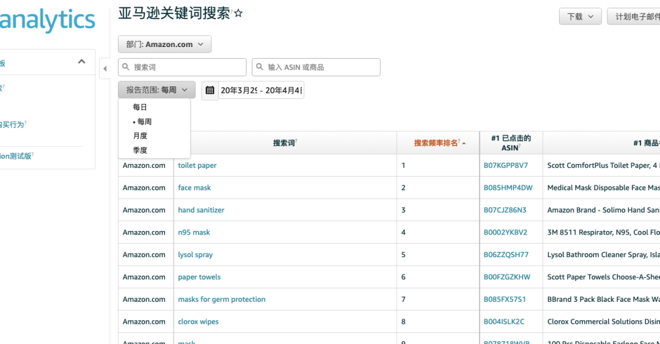The height and width of the screenshot is (344, 660).
Task: Open ASIN link B085HMP4DW
Action: (508, 188)
